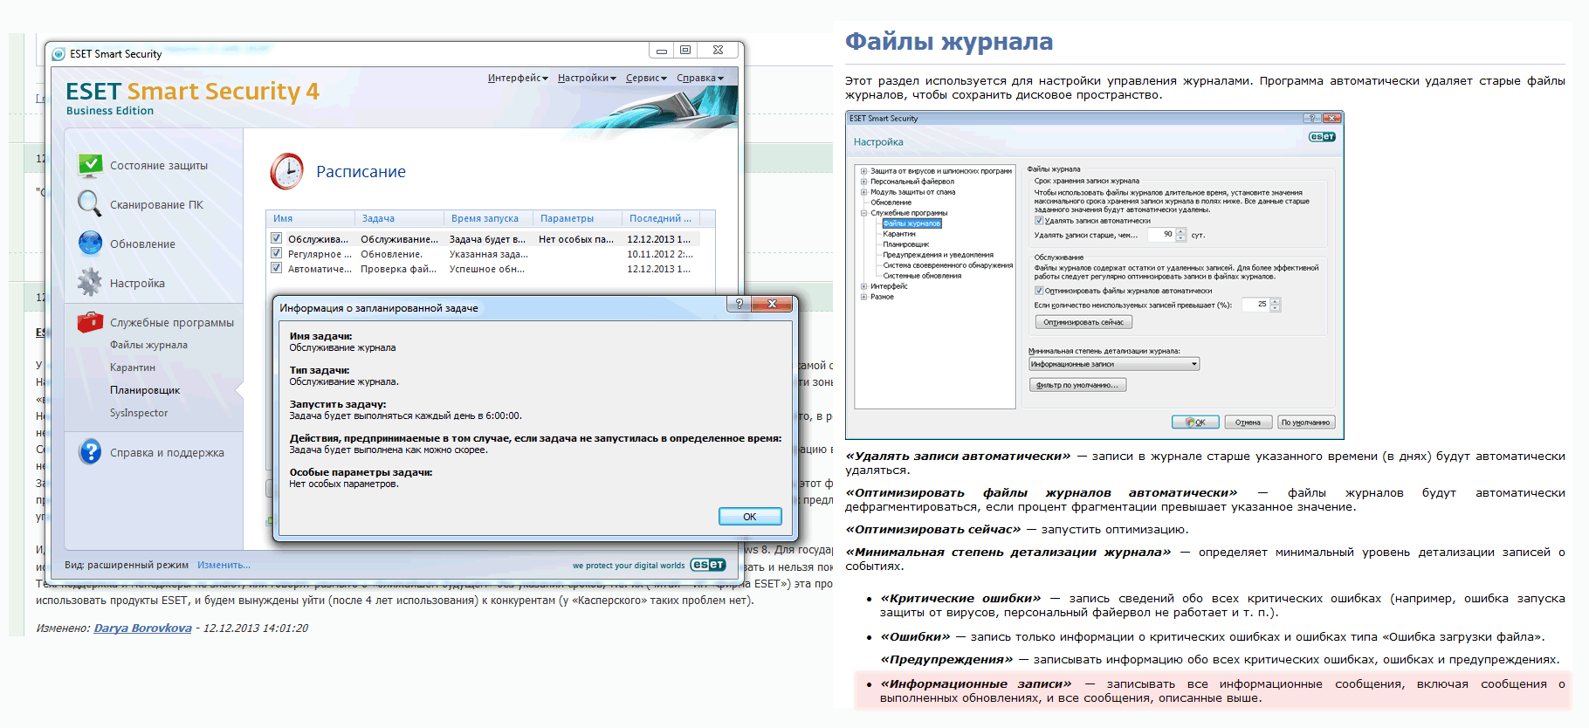
Task: Click the ESET logo badge in main window footer
Action: coord(708,565)
